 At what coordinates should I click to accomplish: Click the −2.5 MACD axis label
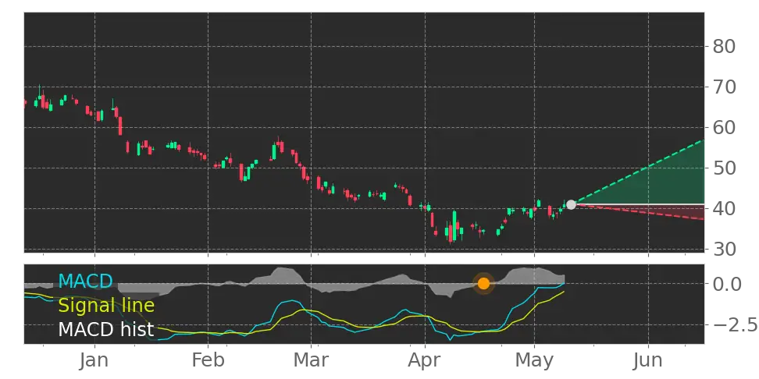point(735,325)
